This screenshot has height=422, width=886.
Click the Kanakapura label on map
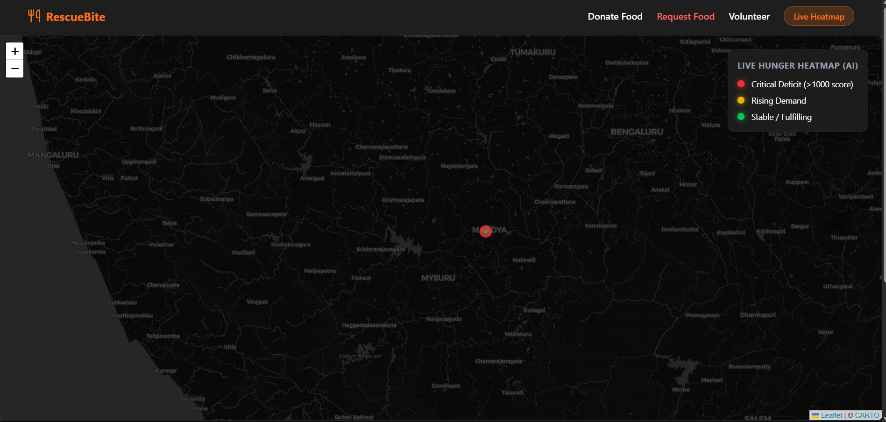click(x=601, y=225)
